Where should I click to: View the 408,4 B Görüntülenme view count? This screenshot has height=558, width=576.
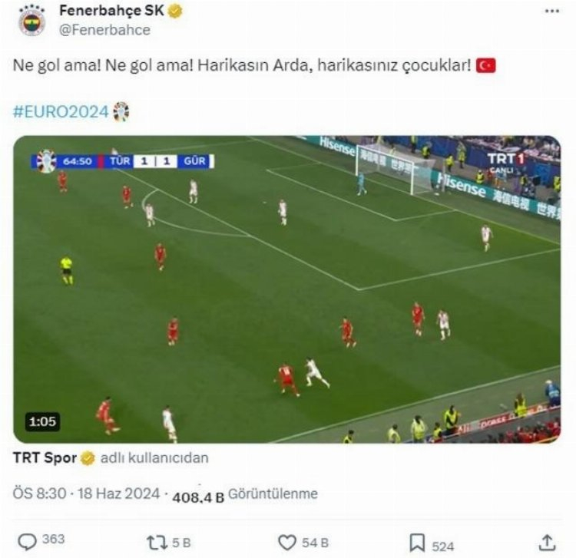click(245, 495)
